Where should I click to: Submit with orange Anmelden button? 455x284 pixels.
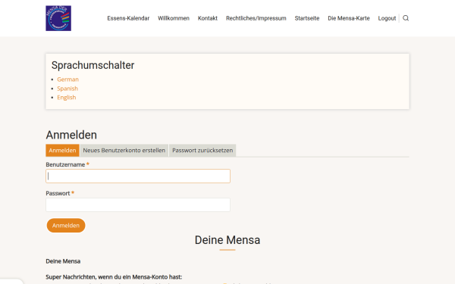point(66,226)
